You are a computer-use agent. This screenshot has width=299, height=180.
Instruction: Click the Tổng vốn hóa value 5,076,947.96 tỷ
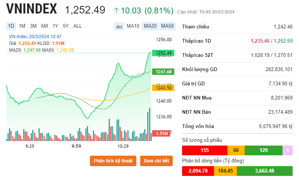tap(276, 126)
